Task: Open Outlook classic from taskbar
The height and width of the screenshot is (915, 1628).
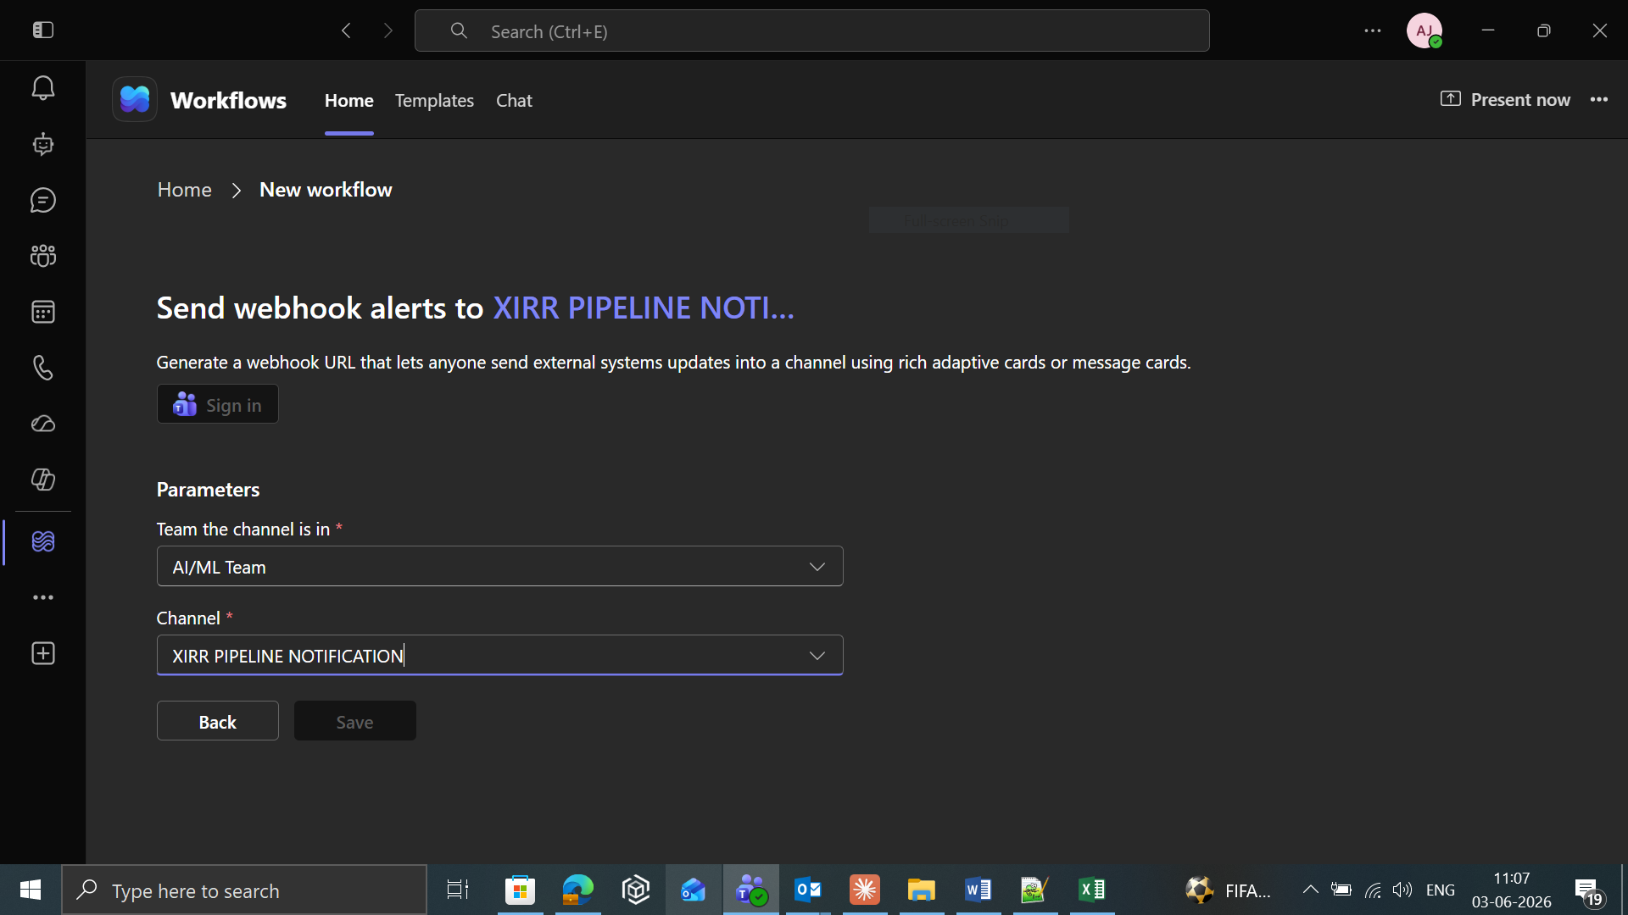Action: click(807, 890)
